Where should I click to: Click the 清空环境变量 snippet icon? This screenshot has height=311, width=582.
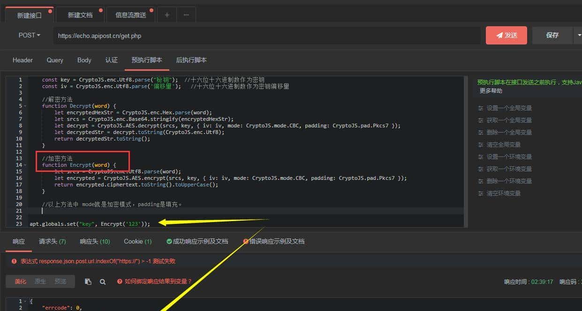tap(482, 193)
